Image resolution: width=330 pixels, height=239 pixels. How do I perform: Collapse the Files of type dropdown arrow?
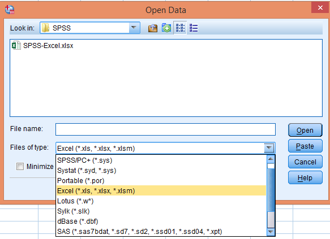click(269, 148)
